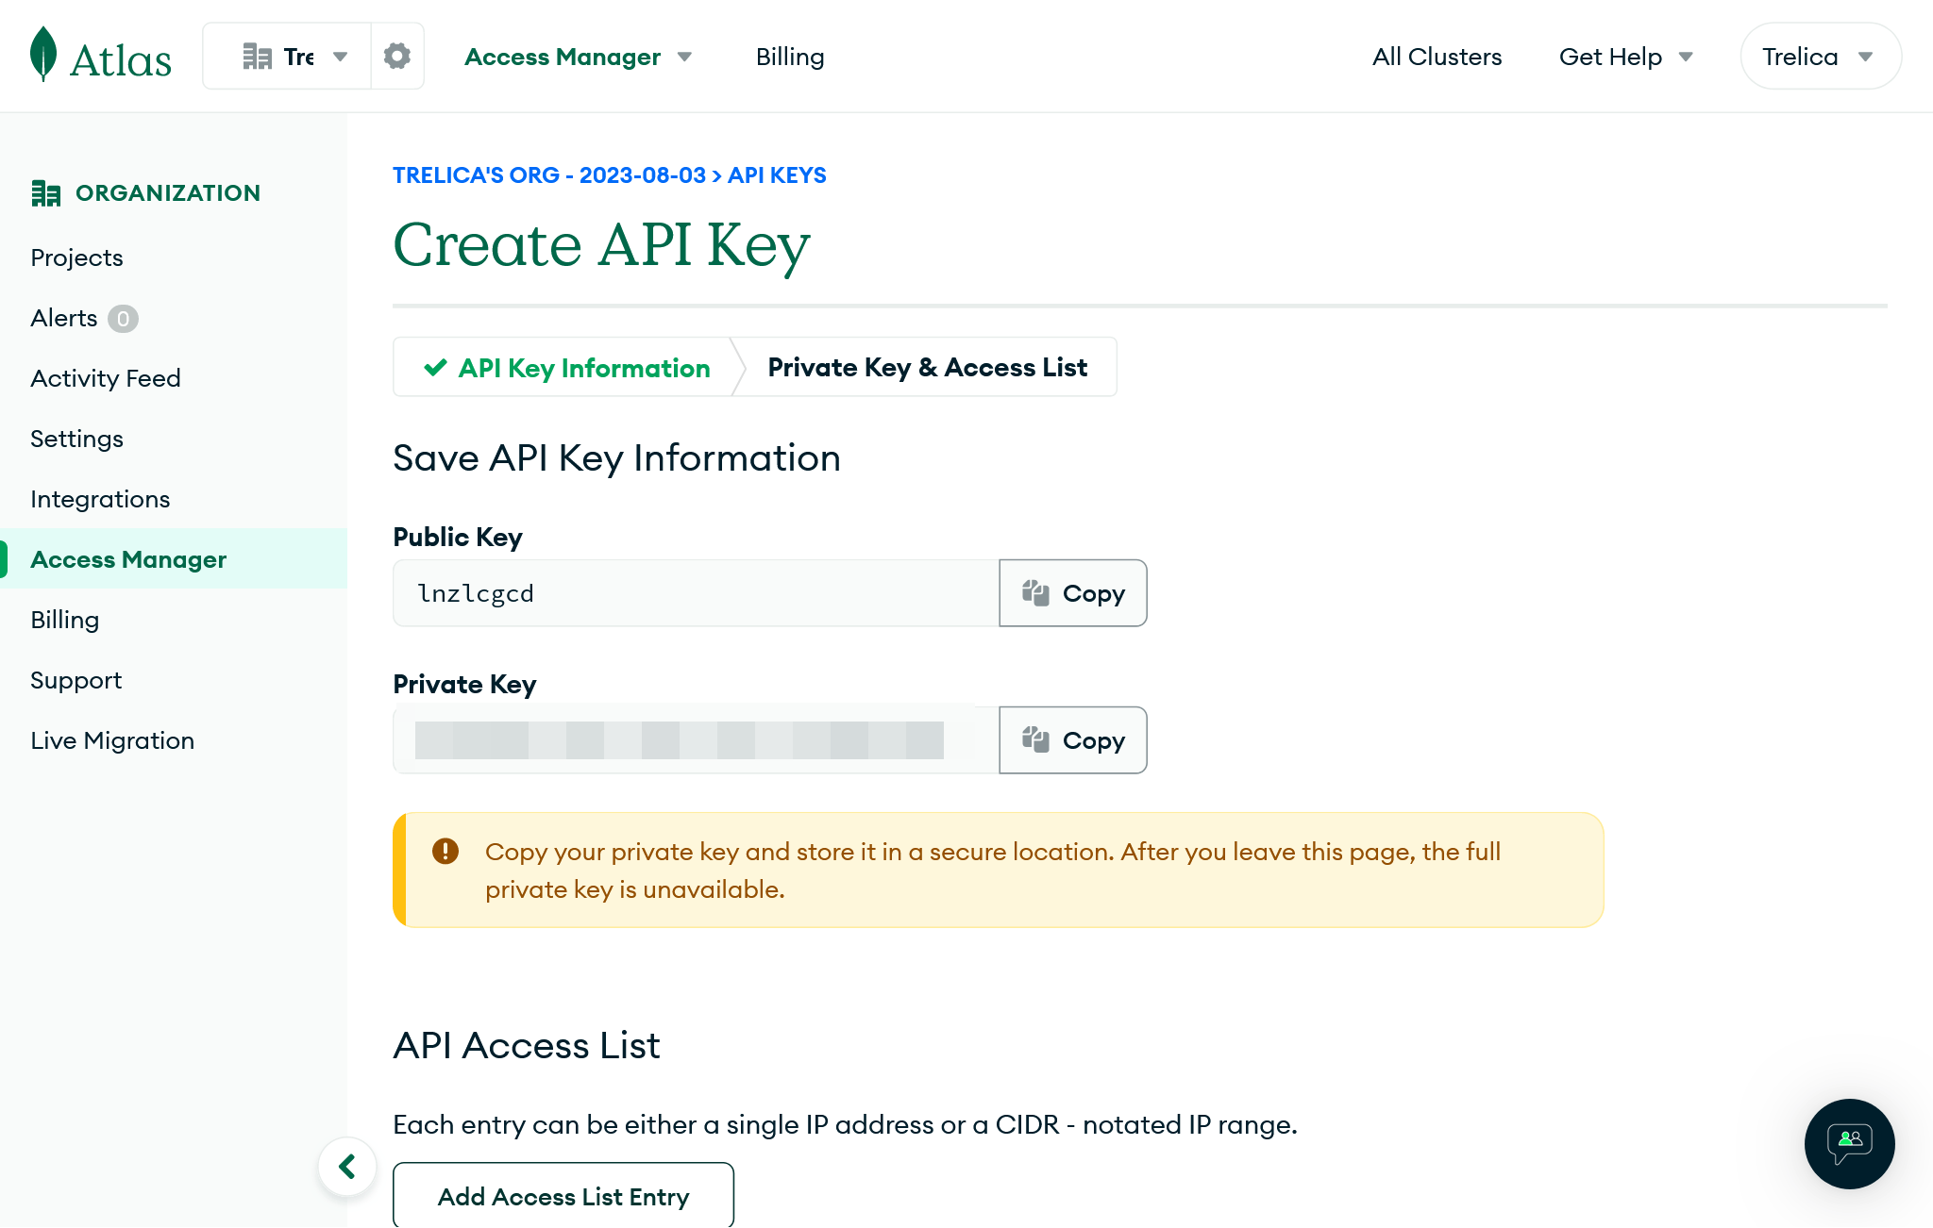Click the API Access List heading
This screenshot has width=1933, height=1228.
click(527, 1045)
